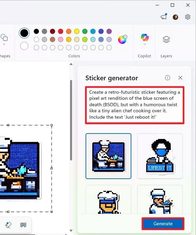Click the sticker prompt text box

(x=135, y=105)
